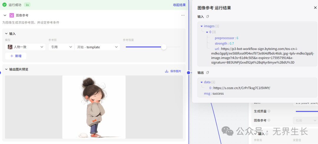318x144 pixels.
Task: Click the preprocessor : 6 entry
Action: click(x=226, y=38)
